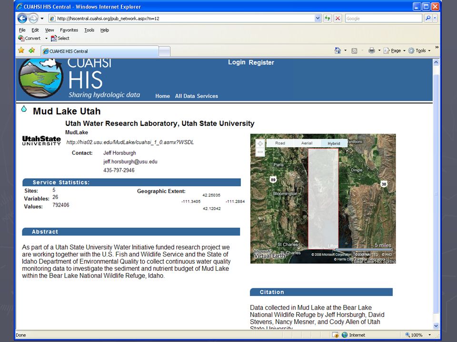Click the popup blocker status bar icon
The image size is (457, 342).
pos(335,335)
